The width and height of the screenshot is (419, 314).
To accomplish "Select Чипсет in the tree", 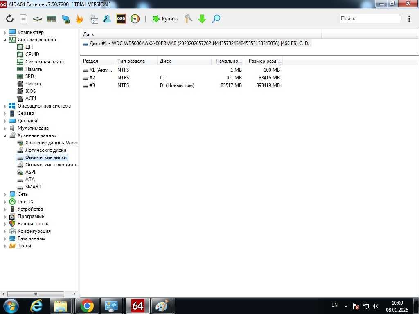I will pos(33,83).
